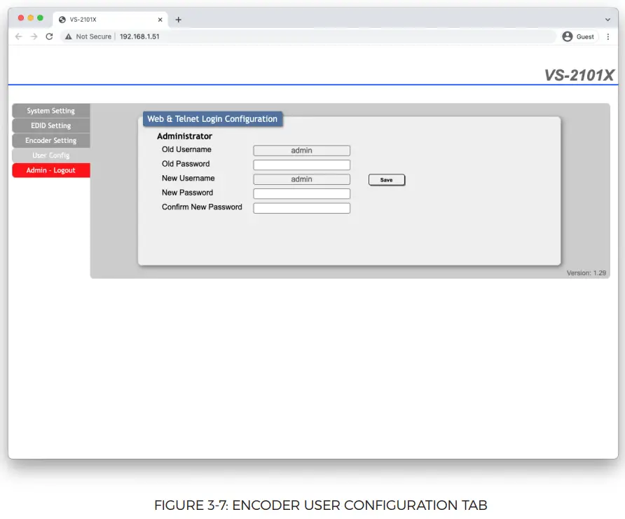The image size is (625, 519).
Task: Click the Old Username field
Action: [x=302, y=151]
